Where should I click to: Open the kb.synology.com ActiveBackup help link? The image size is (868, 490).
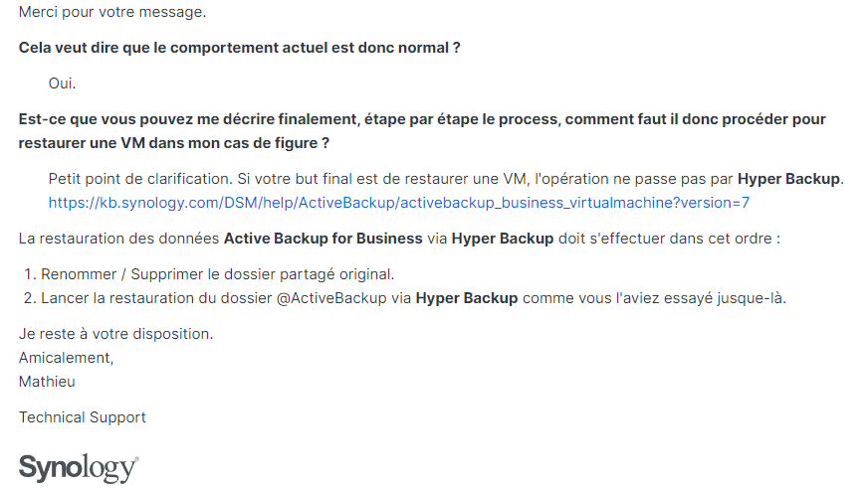point(398,203)
